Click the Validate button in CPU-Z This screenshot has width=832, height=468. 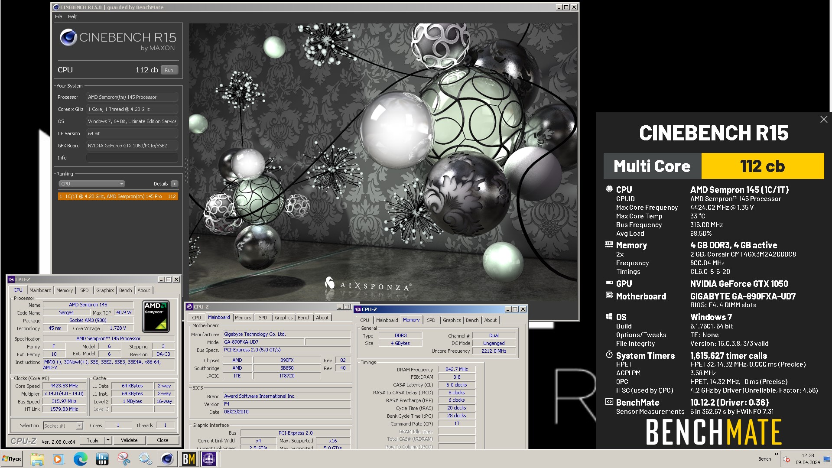coord(129,440)
